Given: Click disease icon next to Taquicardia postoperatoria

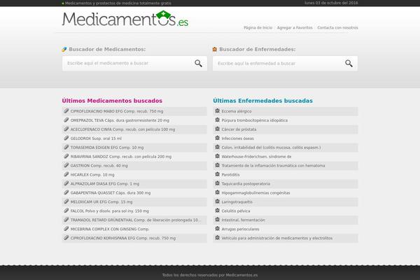Looking at the screenshot, I should pos(217,183).
